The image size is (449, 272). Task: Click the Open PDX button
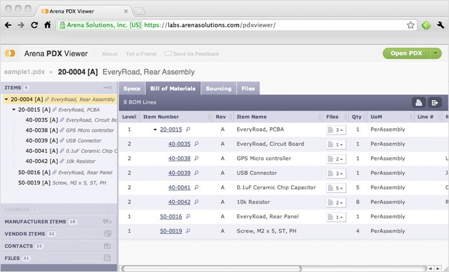point(406,53)
